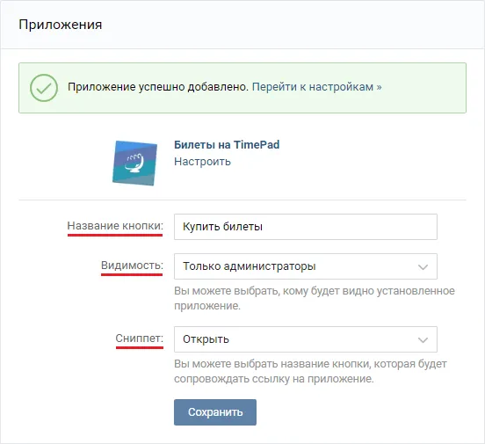Image resolution: width=485 pixels, height=444 pixels.
Task: Focus the 'Название кнопки' input field
Action: (x=306, y=227)
